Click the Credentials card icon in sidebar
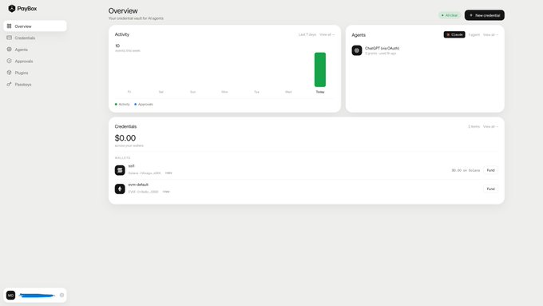 point(10,38)
